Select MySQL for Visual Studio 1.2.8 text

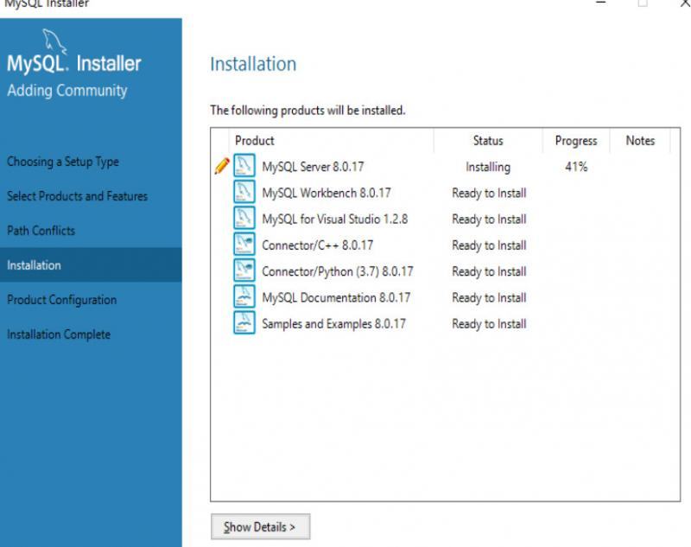335,219
